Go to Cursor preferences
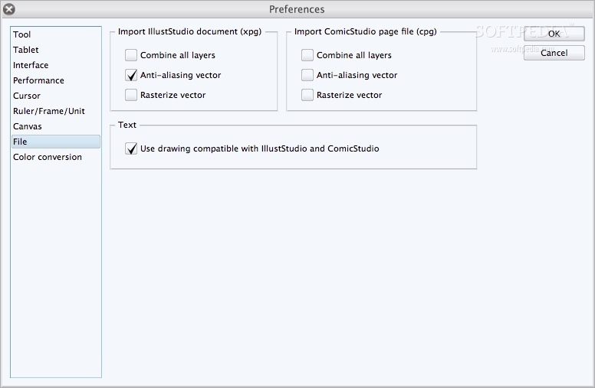This screenshot has height=388, width=595. point(27,96)
